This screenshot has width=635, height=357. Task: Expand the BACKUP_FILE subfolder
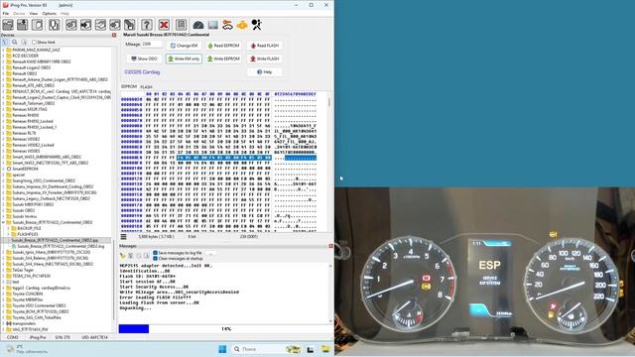tap(8, 228)
